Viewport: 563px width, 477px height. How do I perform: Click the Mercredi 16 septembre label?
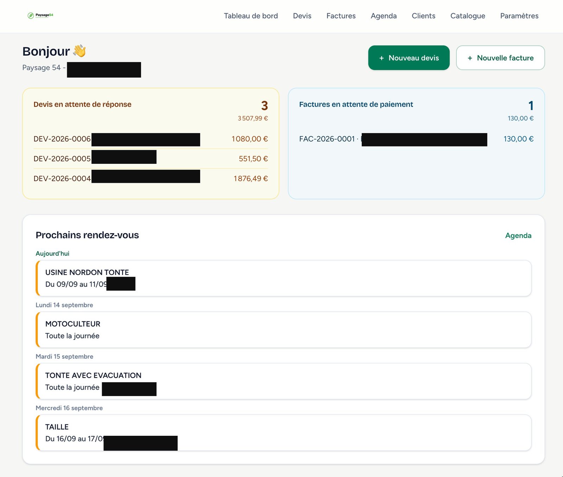[69, 408]
